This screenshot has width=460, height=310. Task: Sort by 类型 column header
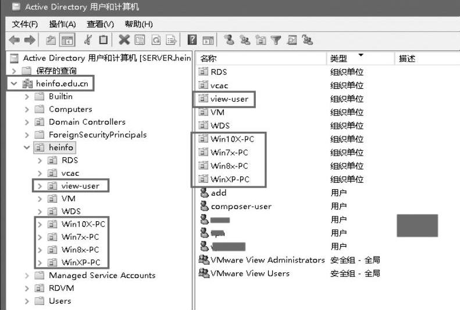coord(360,59)
